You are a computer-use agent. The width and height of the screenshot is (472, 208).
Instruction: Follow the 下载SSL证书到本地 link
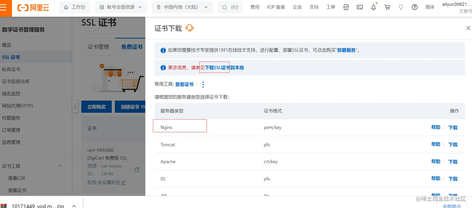click(224, 68)
